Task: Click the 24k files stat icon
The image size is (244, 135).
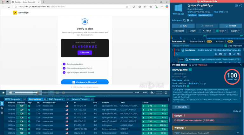Action: [216, 54]
